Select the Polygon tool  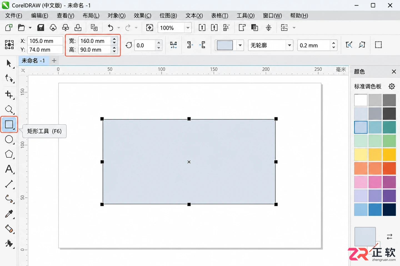pyautogui.click(x=9, y=154)
